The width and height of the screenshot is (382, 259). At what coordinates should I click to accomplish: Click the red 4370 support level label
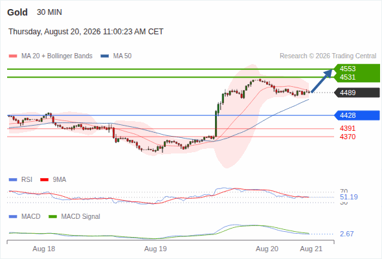click(x=348, y=137)
